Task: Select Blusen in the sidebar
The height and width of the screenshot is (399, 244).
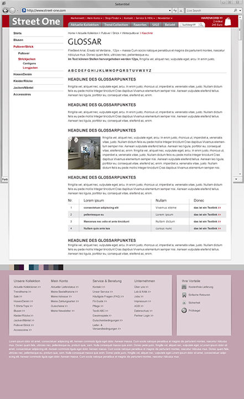Action: click(18, 40)
